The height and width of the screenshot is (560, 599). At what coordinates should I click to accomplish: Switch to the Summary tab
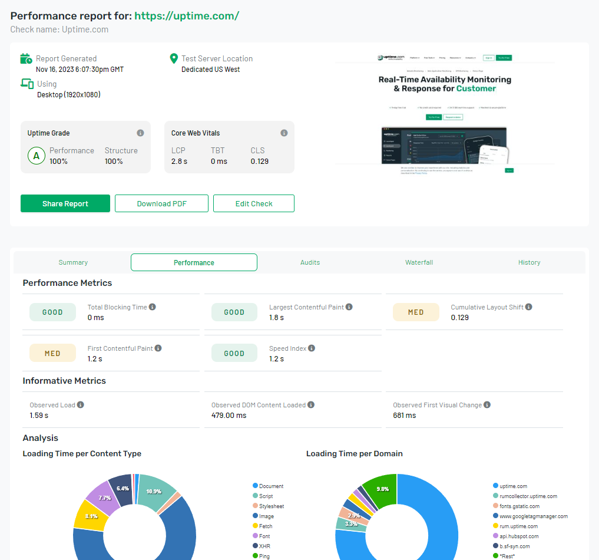pos(73,262)
